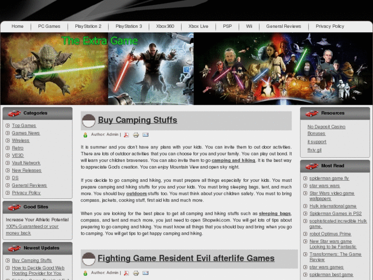The height and width of the screenshot is (280, 373).
Task: Open Star Wars video game wallpapers link
Action: click(332, 196)
